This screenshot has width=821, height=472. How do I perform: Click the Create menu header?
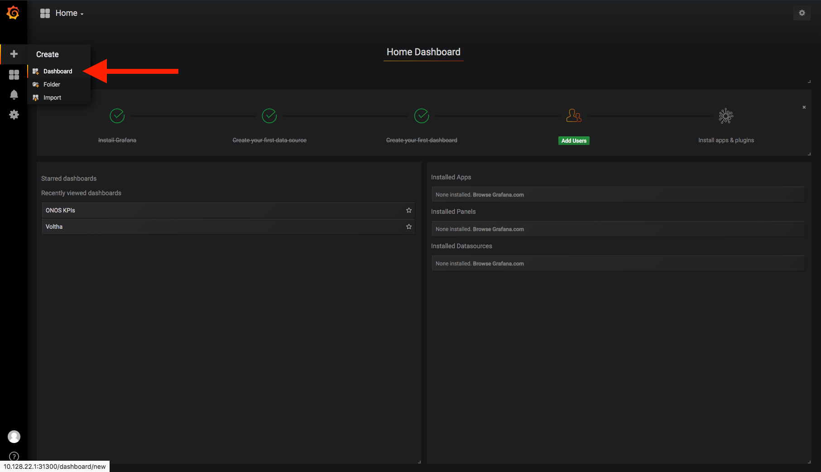[x=48, y=54]
